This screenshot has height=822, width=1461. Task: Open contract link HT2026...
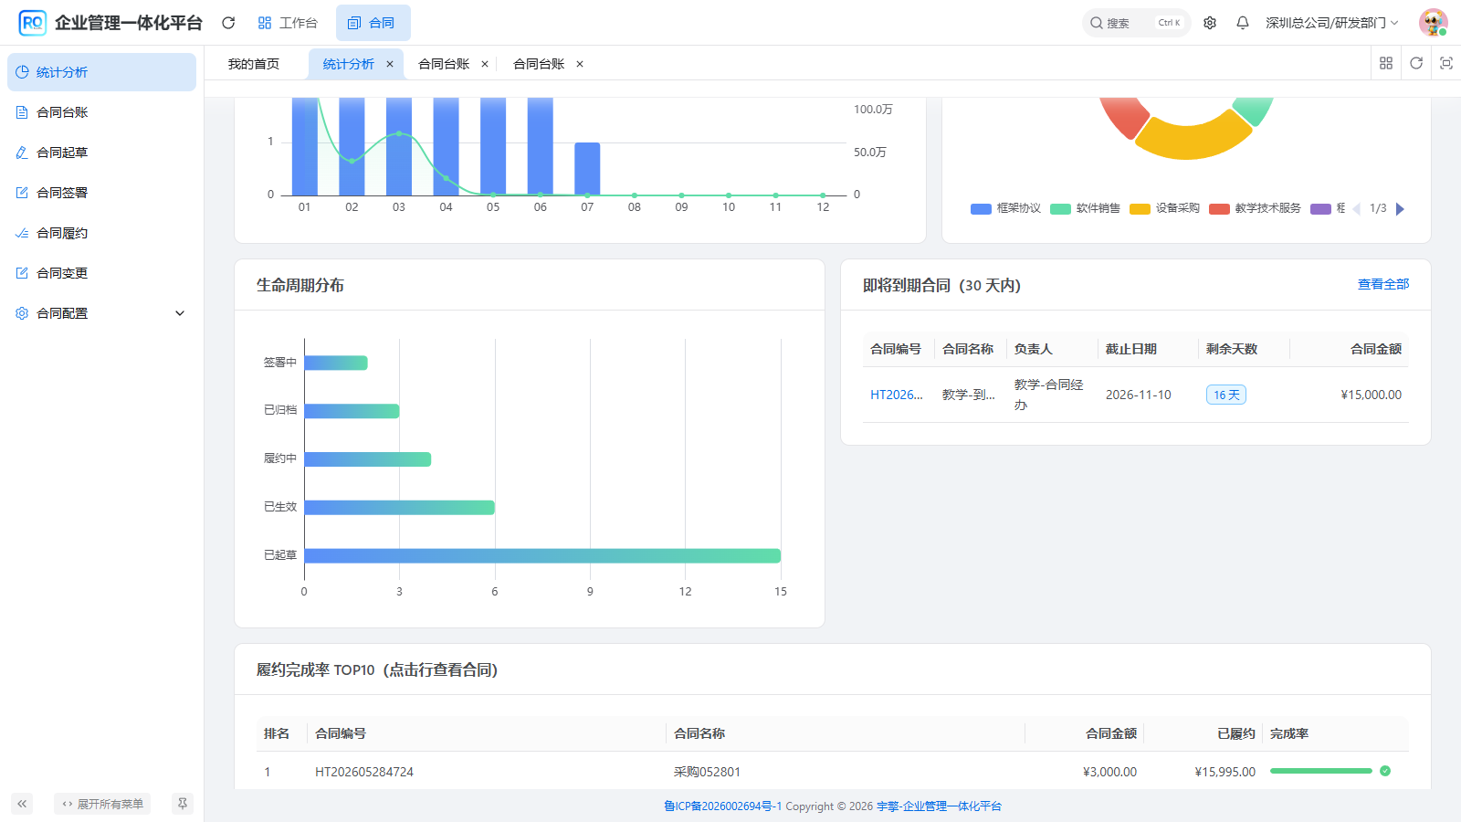click(897, 395)
